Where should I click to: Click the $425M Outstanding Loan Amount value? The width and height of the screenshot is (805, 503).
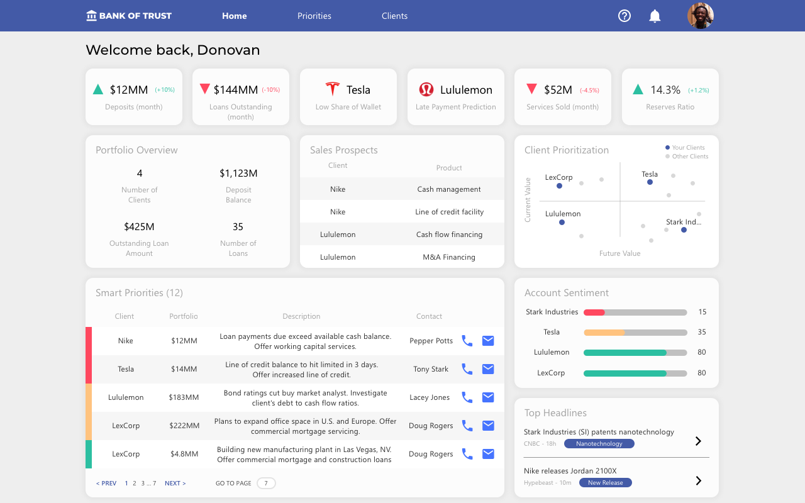click(x=139, y=226)
